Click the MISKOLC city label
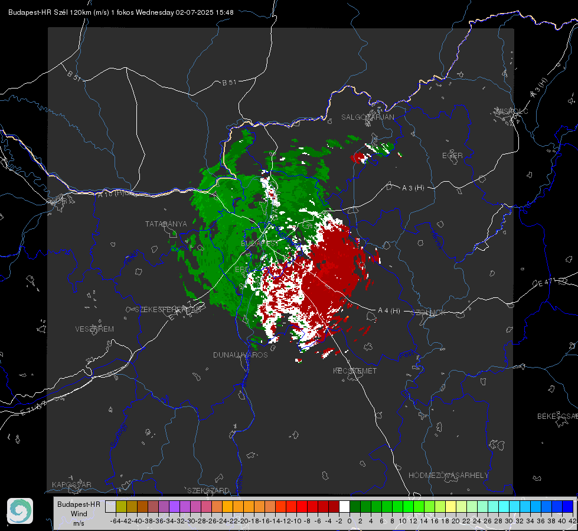This screenshot has height=531, width=578. 512,111
